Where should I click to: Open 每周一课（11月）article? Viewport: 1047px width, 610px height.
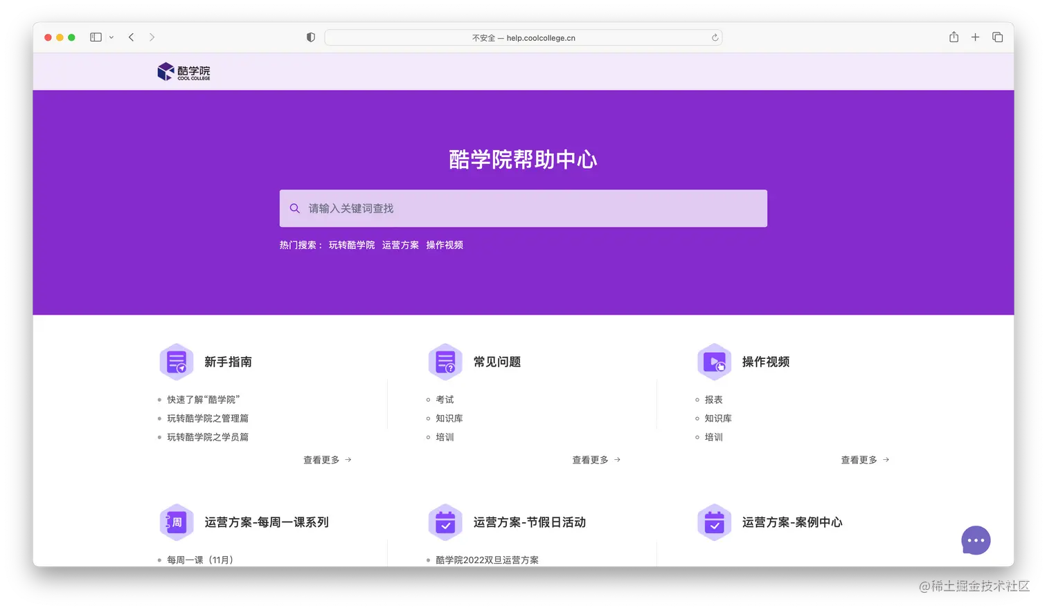(x=200, y=560)
